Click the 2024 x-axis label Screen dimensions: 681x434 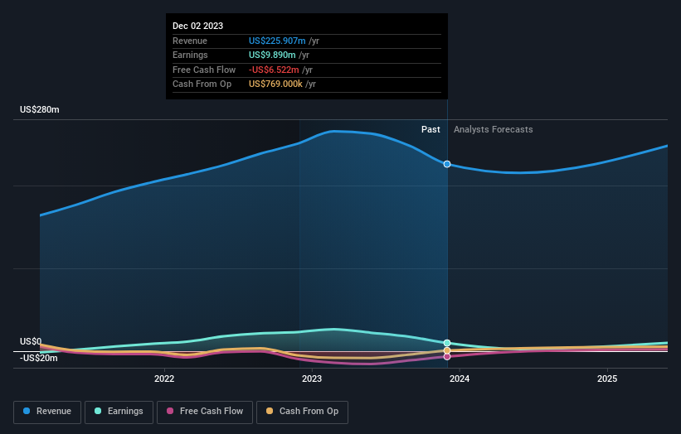click(x=460, y=379)
